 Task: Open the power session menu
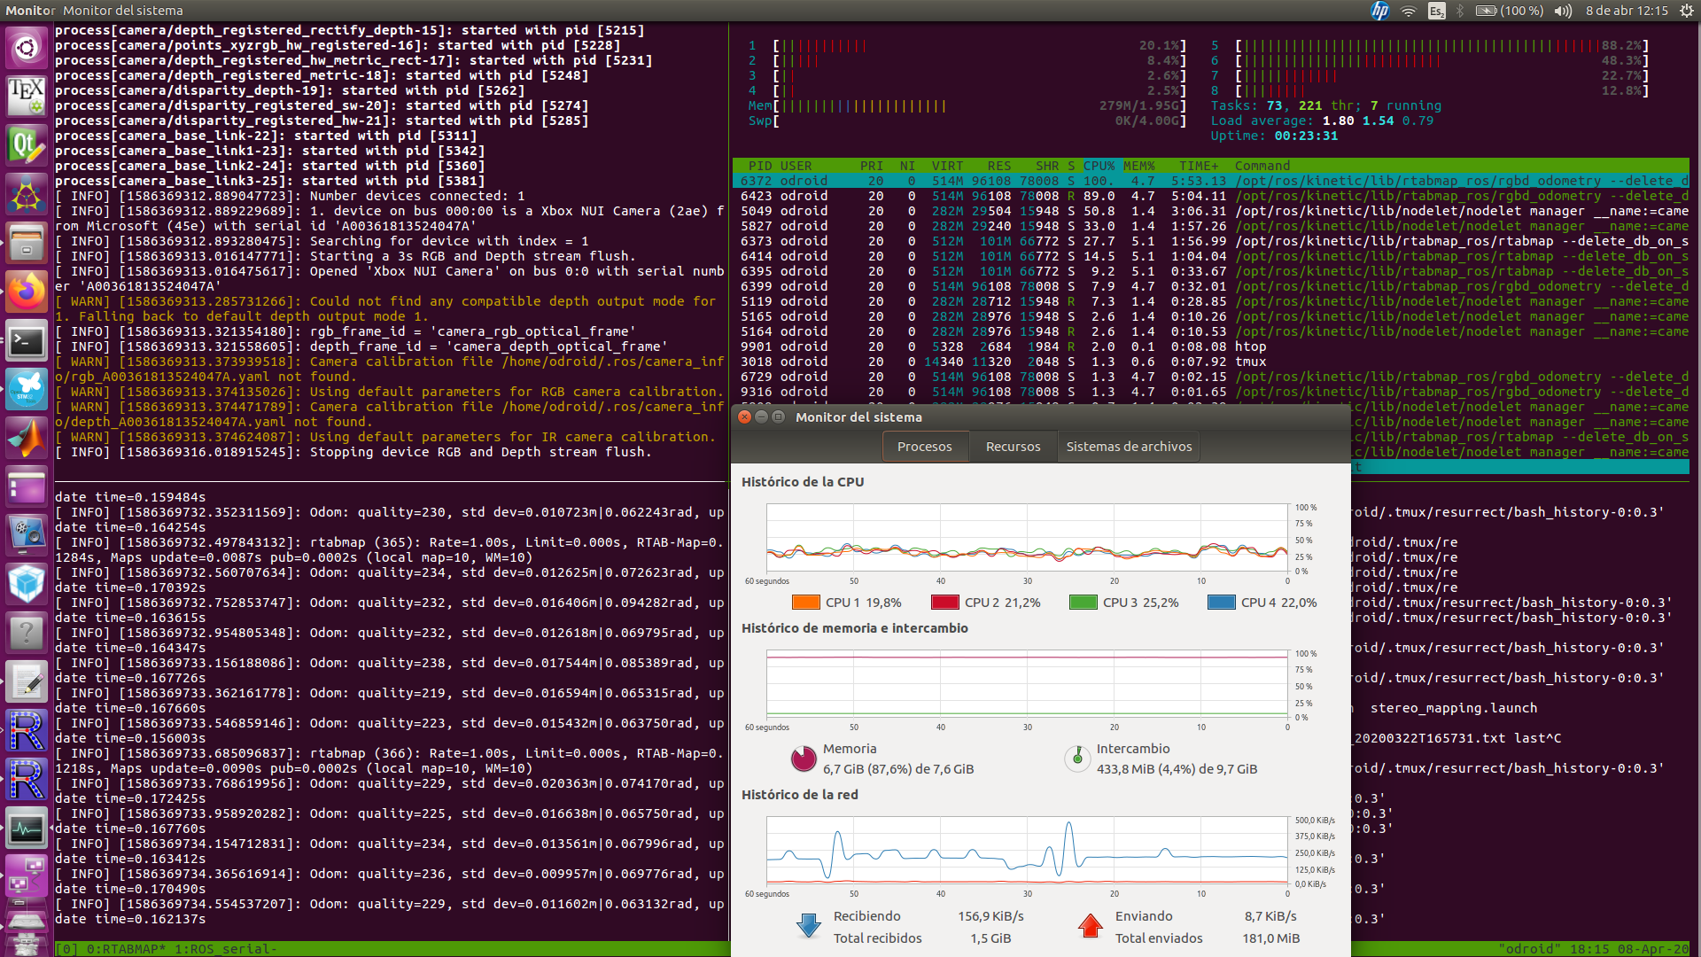1686,11
